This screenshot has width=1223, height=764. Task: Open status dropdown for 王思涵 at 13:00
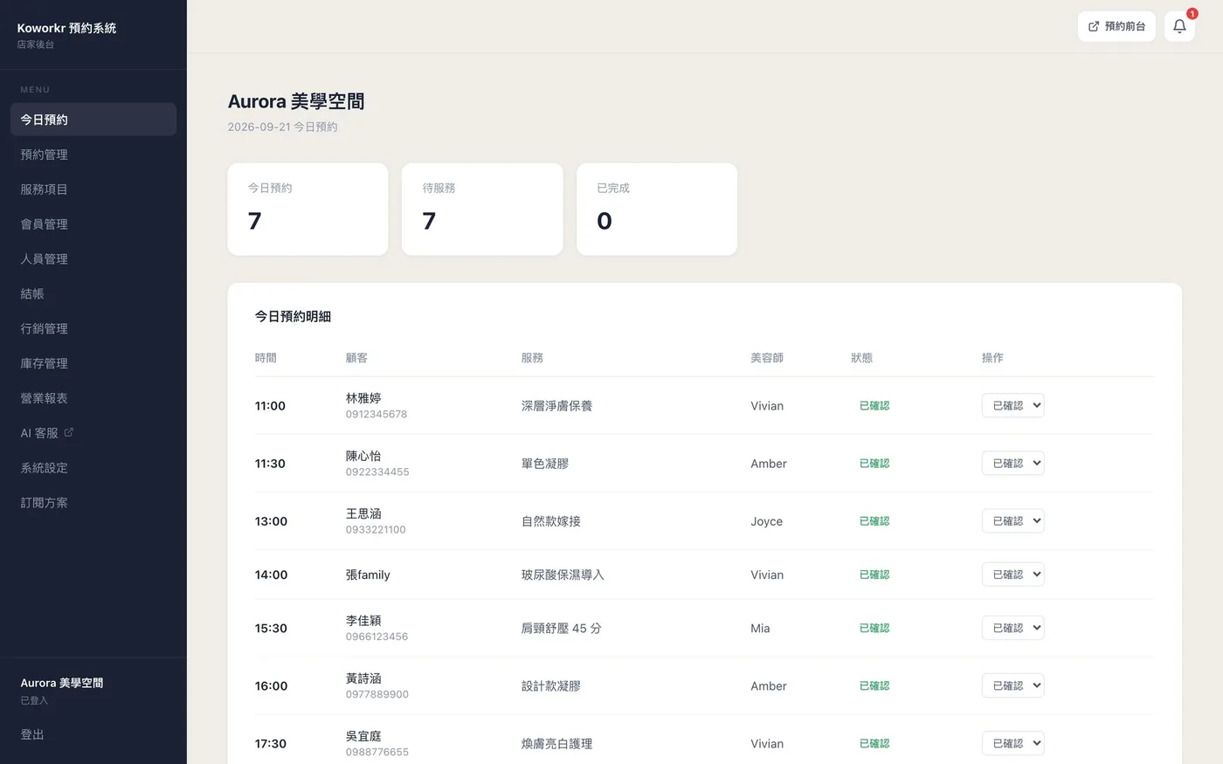coord(1012,520)
